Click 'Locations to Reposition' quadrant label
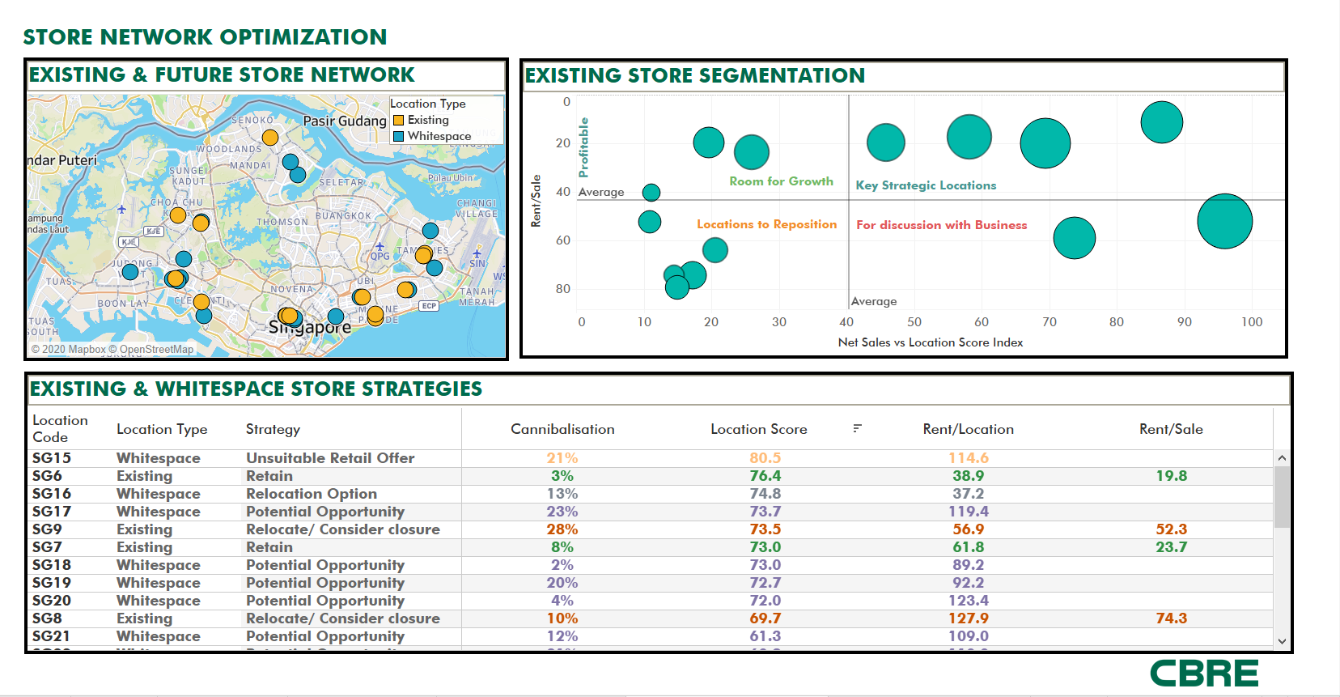The image size is (1340, 697). pos(767,224)
